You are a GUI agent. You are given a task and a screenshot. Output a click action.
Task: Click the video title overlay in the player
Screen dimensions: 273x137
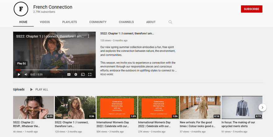[50, 36]
